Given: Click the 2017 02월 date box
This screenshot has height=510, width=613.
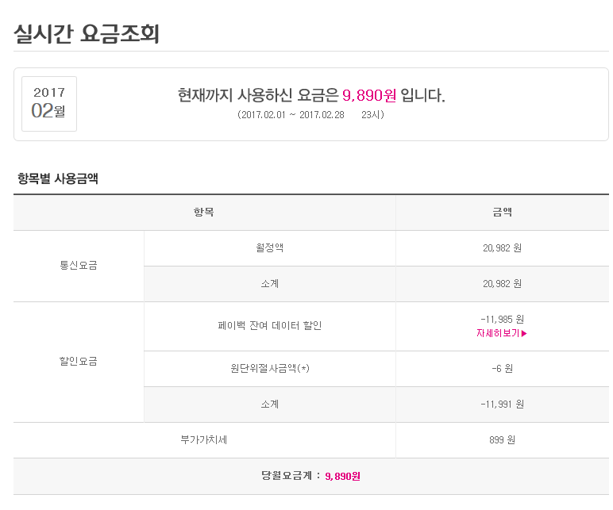Looking at the screenshot, I should click(x=49, y=103).
